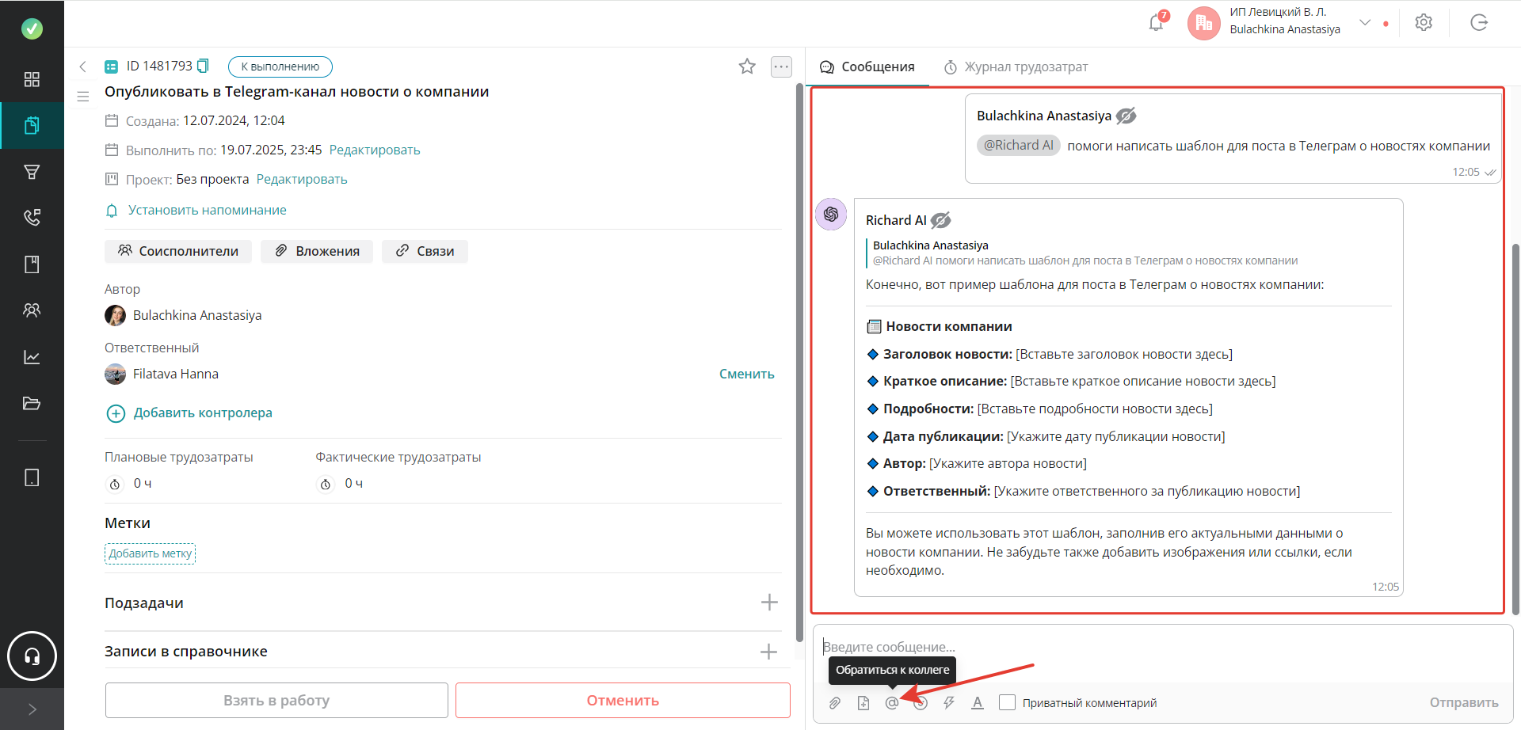
Task: Click Добавить метку tag field
Action: click(x=151, y=553)
